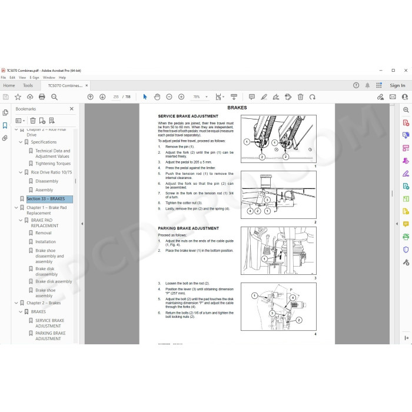Image resolution: width=412 pixels, height=412 pixels.
Task: Open the Help menu
Action: [62, 78]
